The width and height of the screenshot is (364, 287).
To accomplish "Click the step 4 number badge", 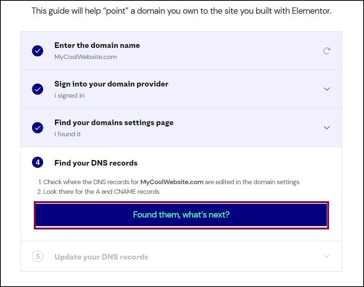I will coord(38,162).
